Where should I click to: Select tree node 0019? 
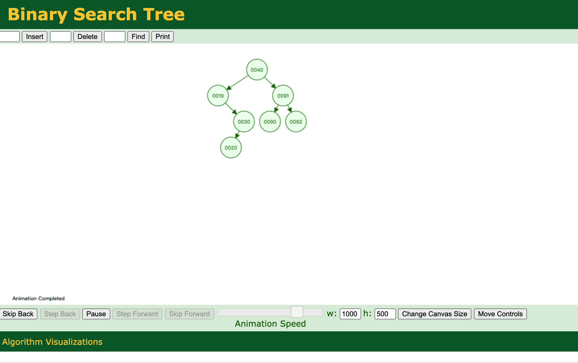tap(218, 96)
